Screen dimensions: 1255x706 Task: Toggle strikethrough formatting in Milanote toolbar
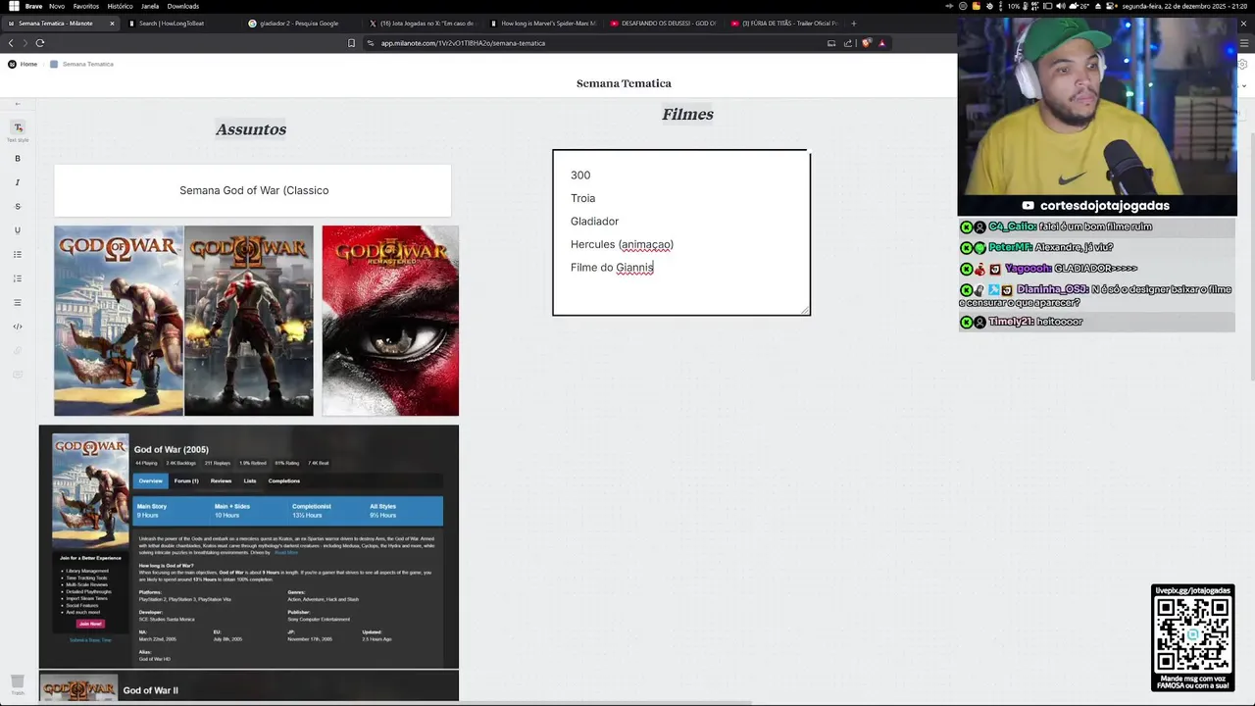(18, 207)
